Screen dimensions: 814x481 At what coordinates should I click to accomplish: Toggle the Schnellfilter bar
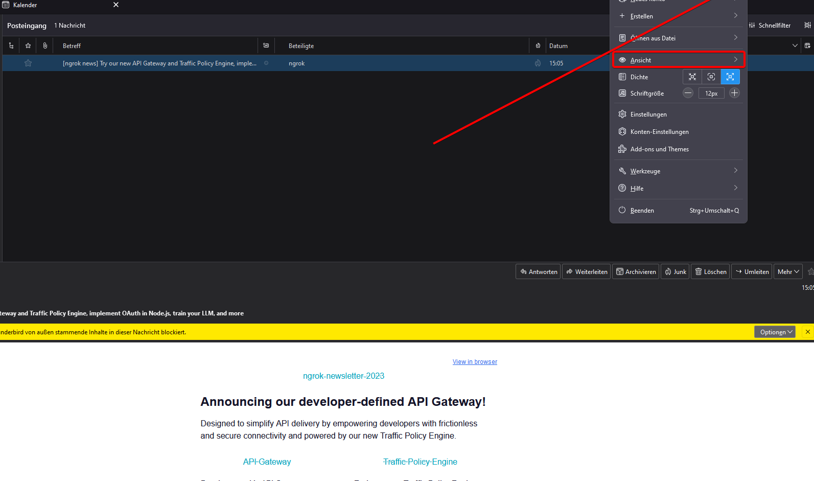(x=770, y=26)
